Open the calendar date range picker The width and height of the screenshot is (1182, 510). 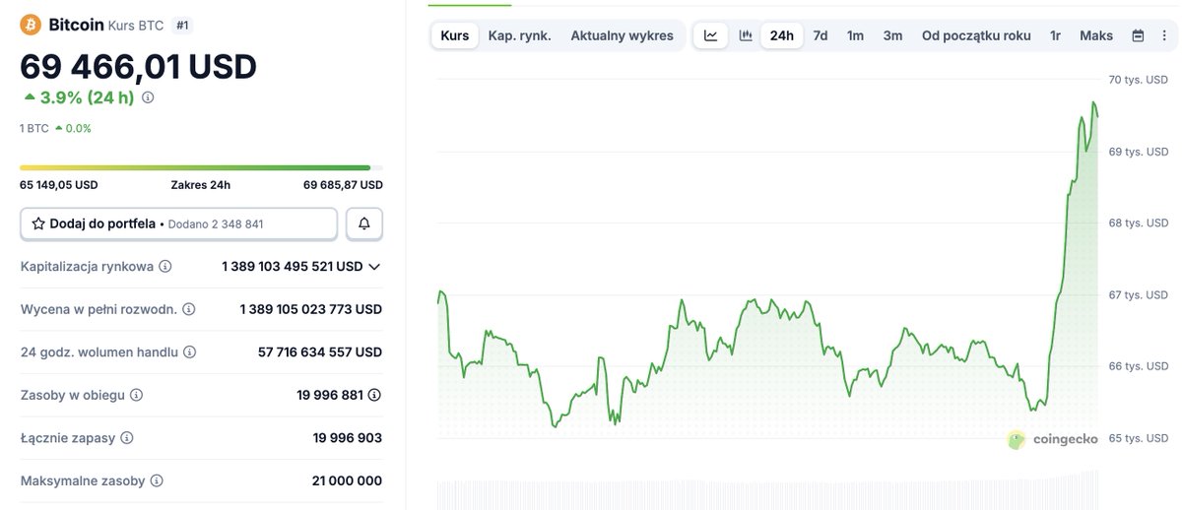pos(1138,35)
